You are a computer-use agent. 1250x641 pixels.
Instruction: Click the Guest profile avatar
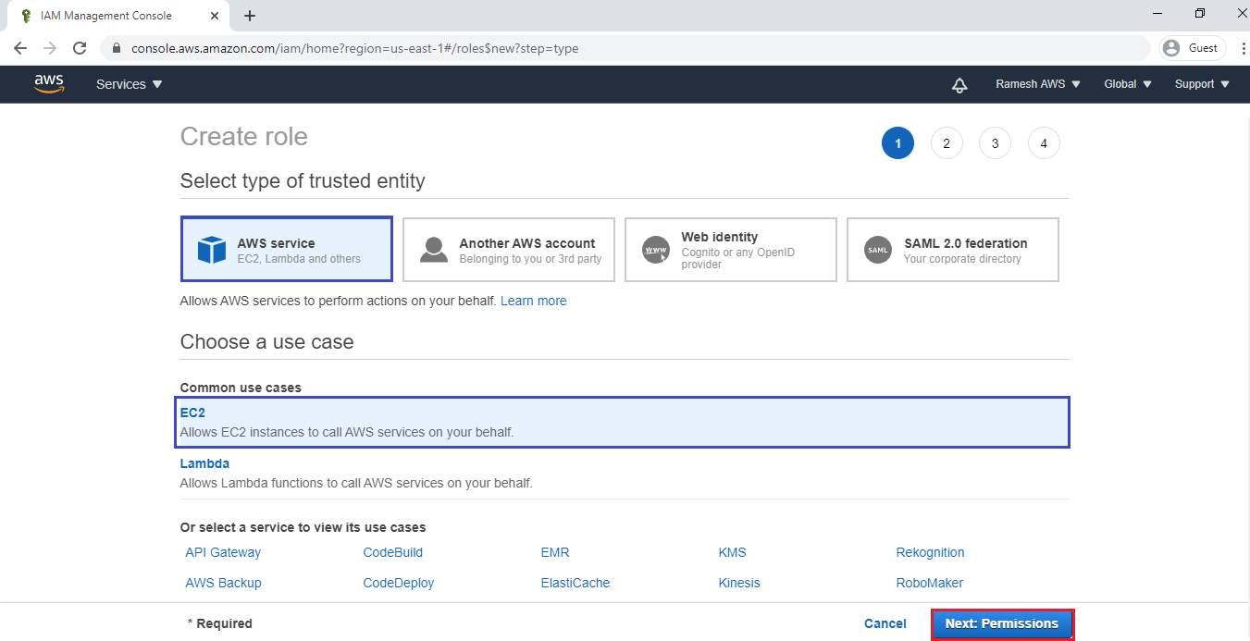1172,48
